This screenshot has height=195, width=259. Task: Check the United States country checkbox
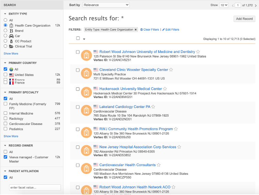click(x=6, y=75)
